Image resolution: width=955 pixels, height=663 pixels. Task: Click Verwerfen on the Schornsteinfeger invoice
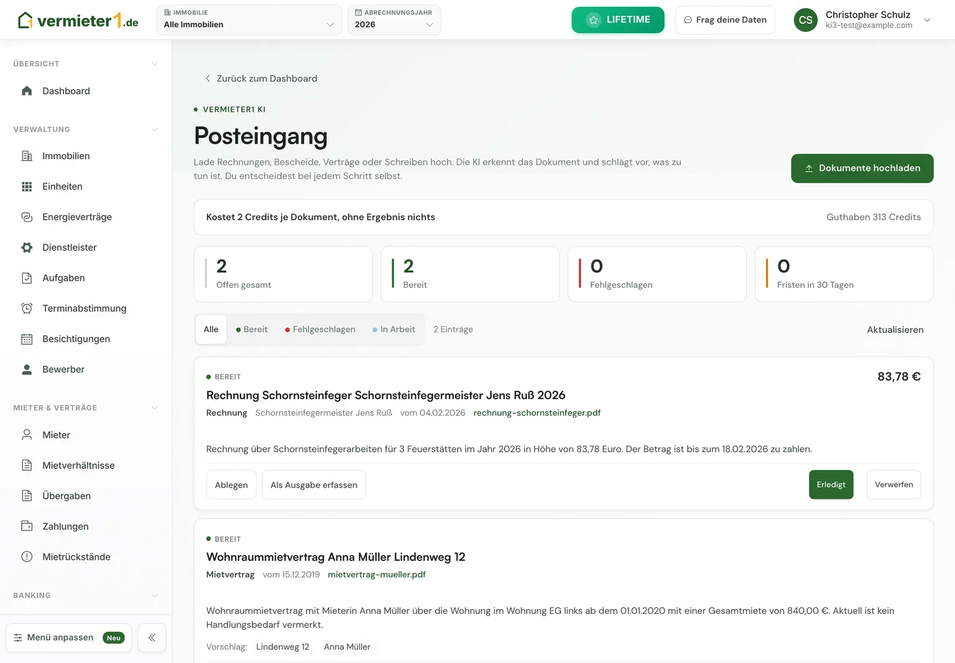(x=894, y=485)
